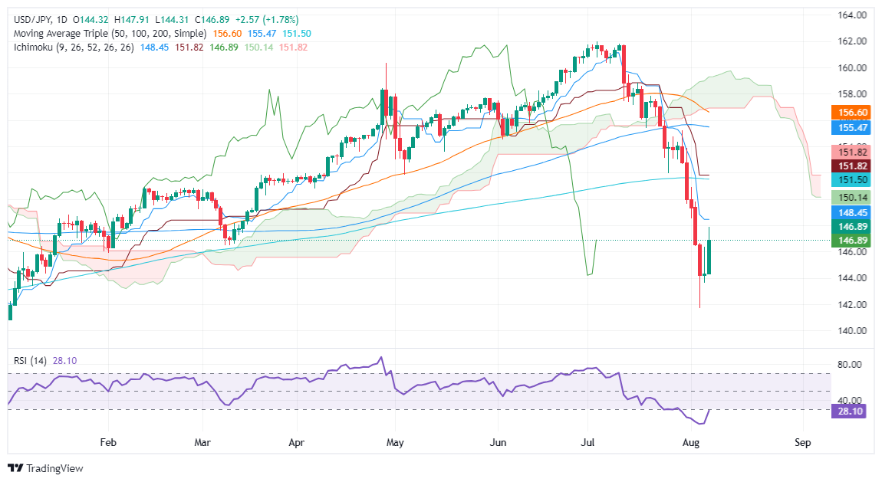Screen dimensions: 882x482
Task: Select the Moving Average Triple legend
Action: (x=107, y=34)
